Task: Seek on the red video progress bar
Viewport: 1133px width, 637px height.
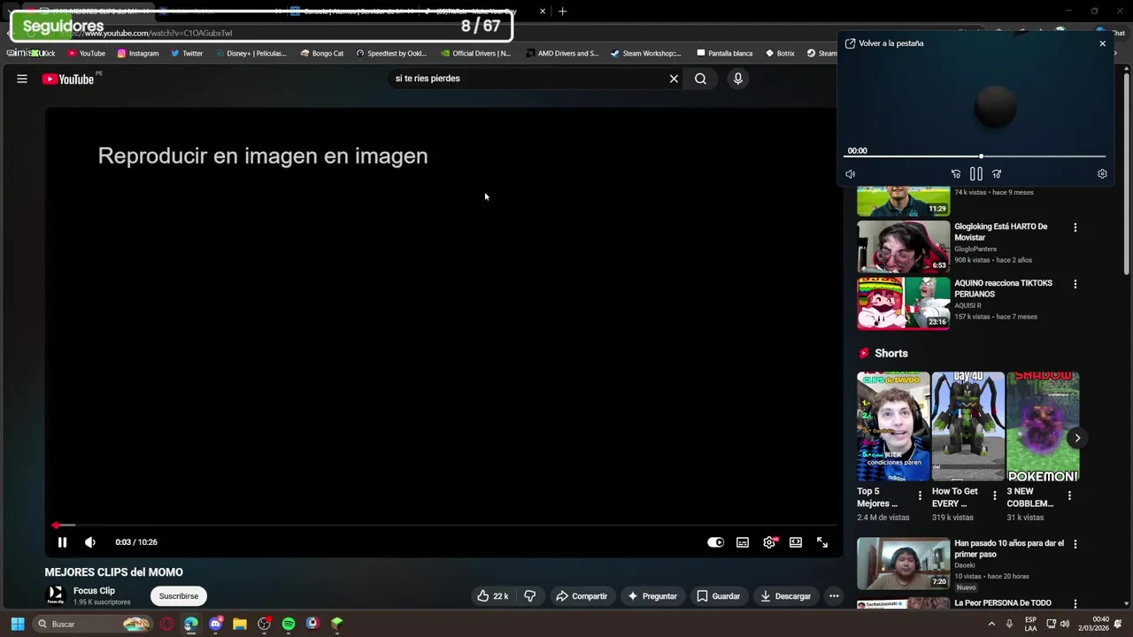Action: pyautogui.click(x=443, y=526)
